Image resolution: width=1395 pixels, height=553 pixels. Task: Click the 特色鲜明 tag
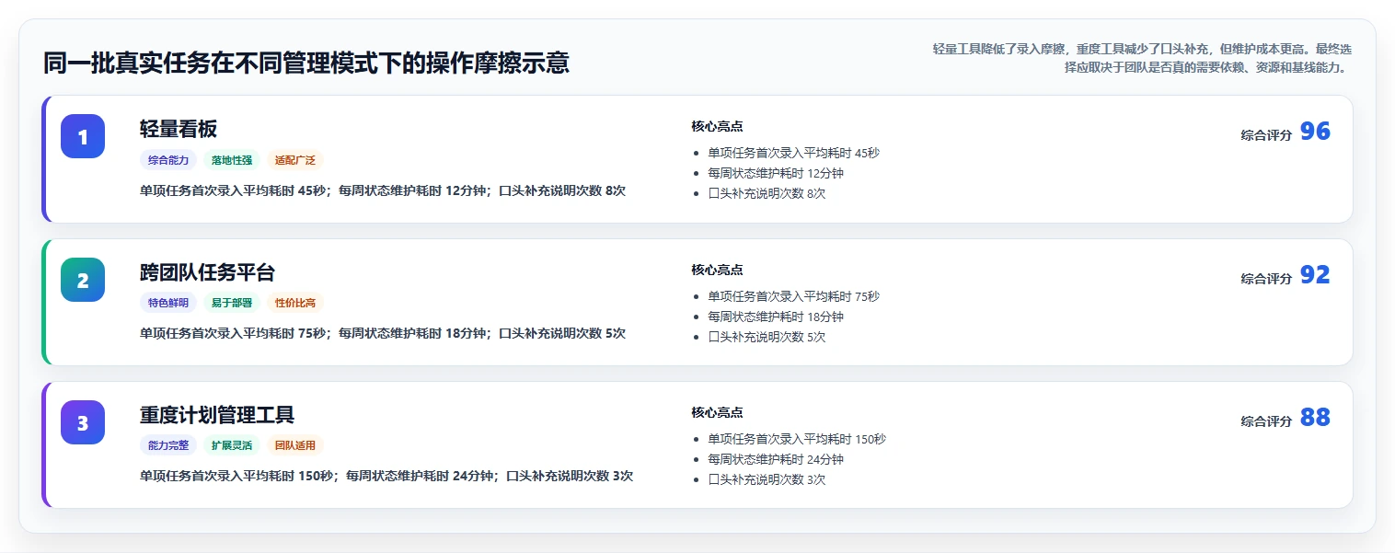[168, 303]
